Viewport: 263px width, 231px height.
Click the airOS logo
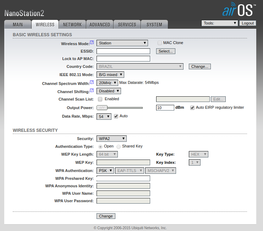238,10
